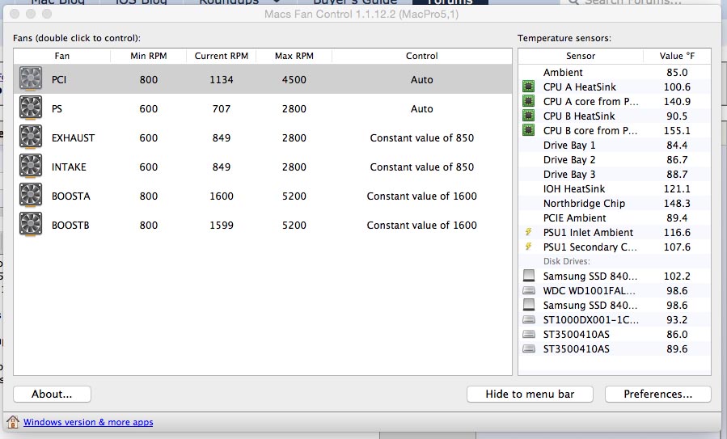The image size is (727, 439).
Task: Click the drive icon beside temperature 89.6
Action: (x=529, y=348)
